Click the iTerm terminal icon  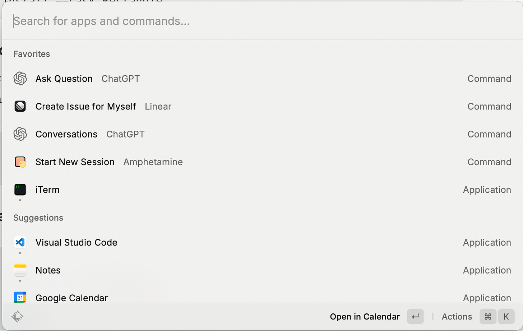point(20,190)
